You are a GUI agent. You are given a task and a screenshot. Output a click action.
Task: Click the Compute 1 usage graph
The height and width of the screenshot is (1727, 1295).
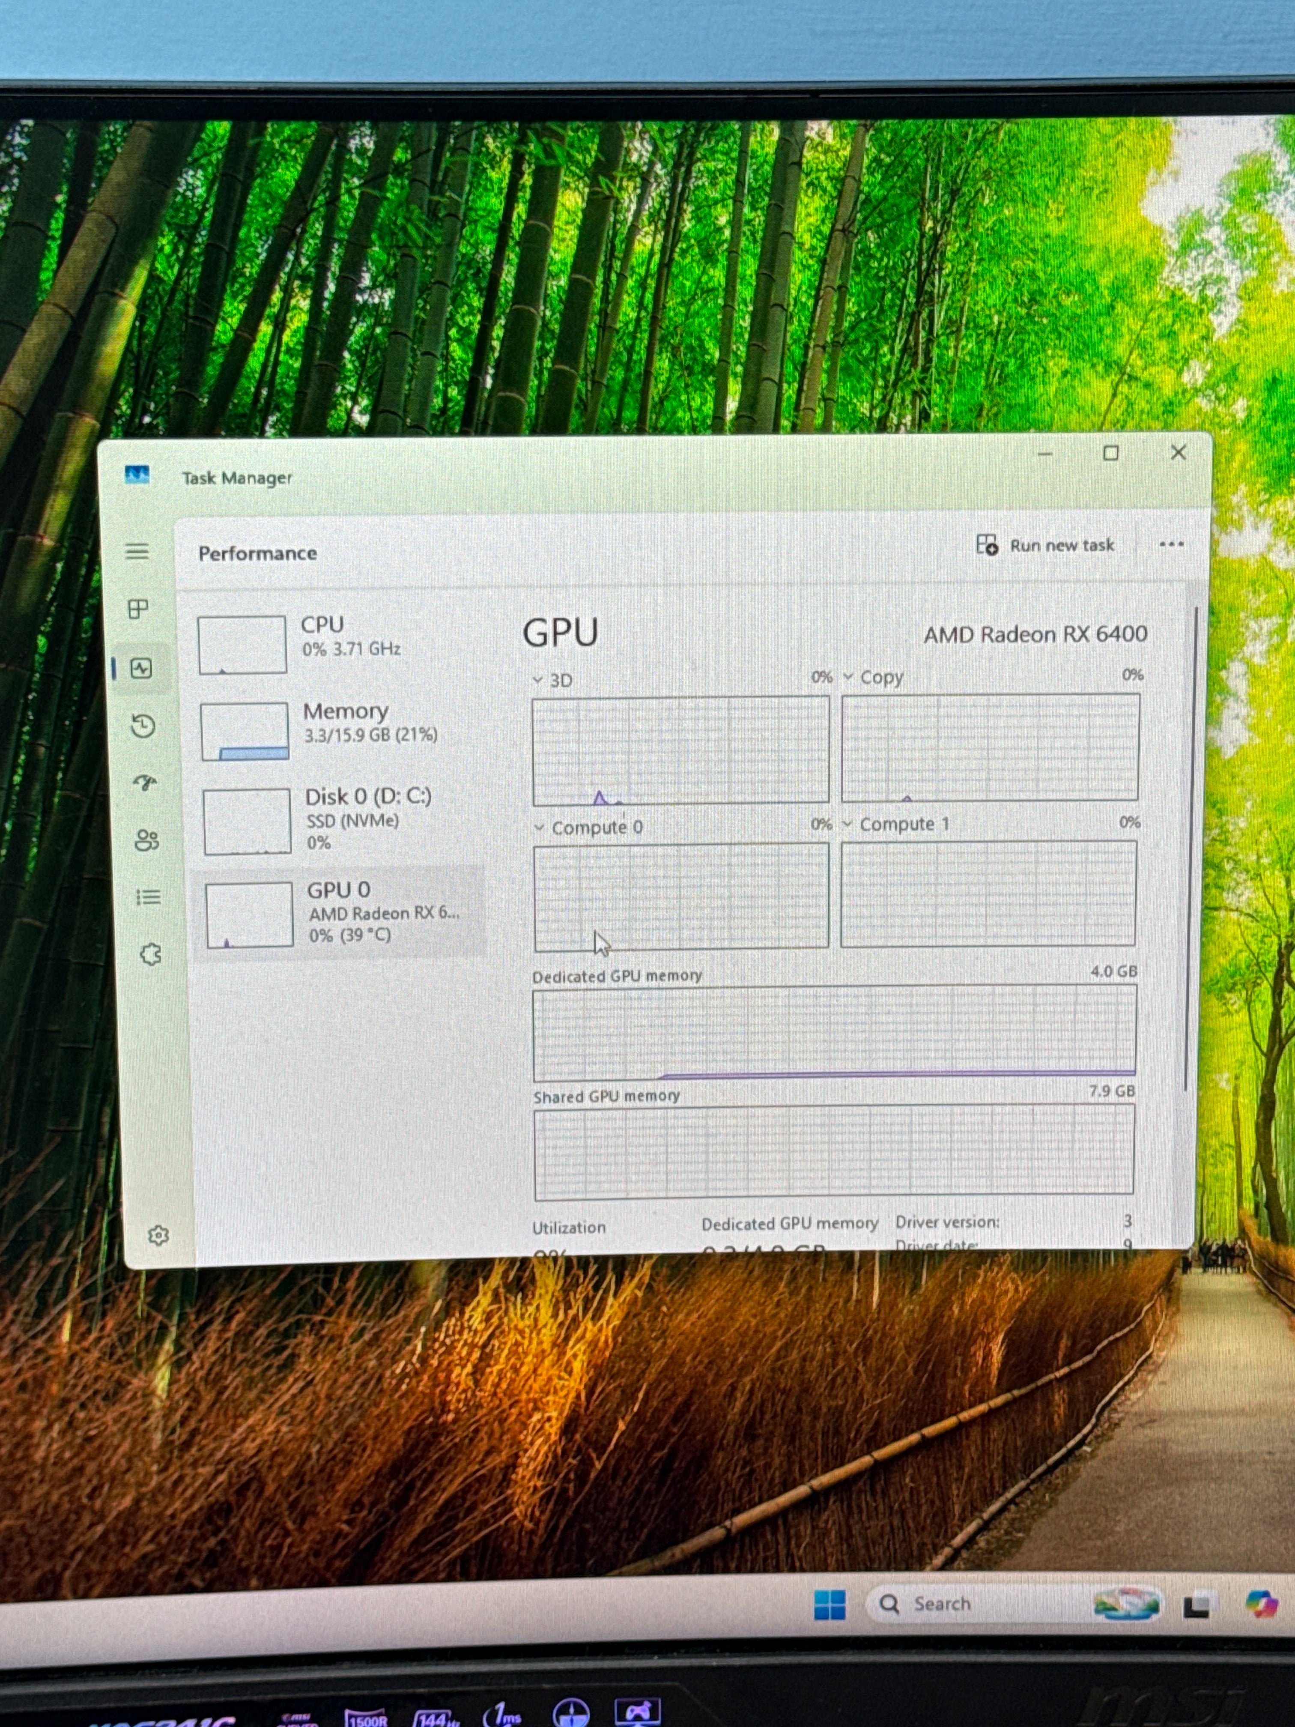(988, 893)
